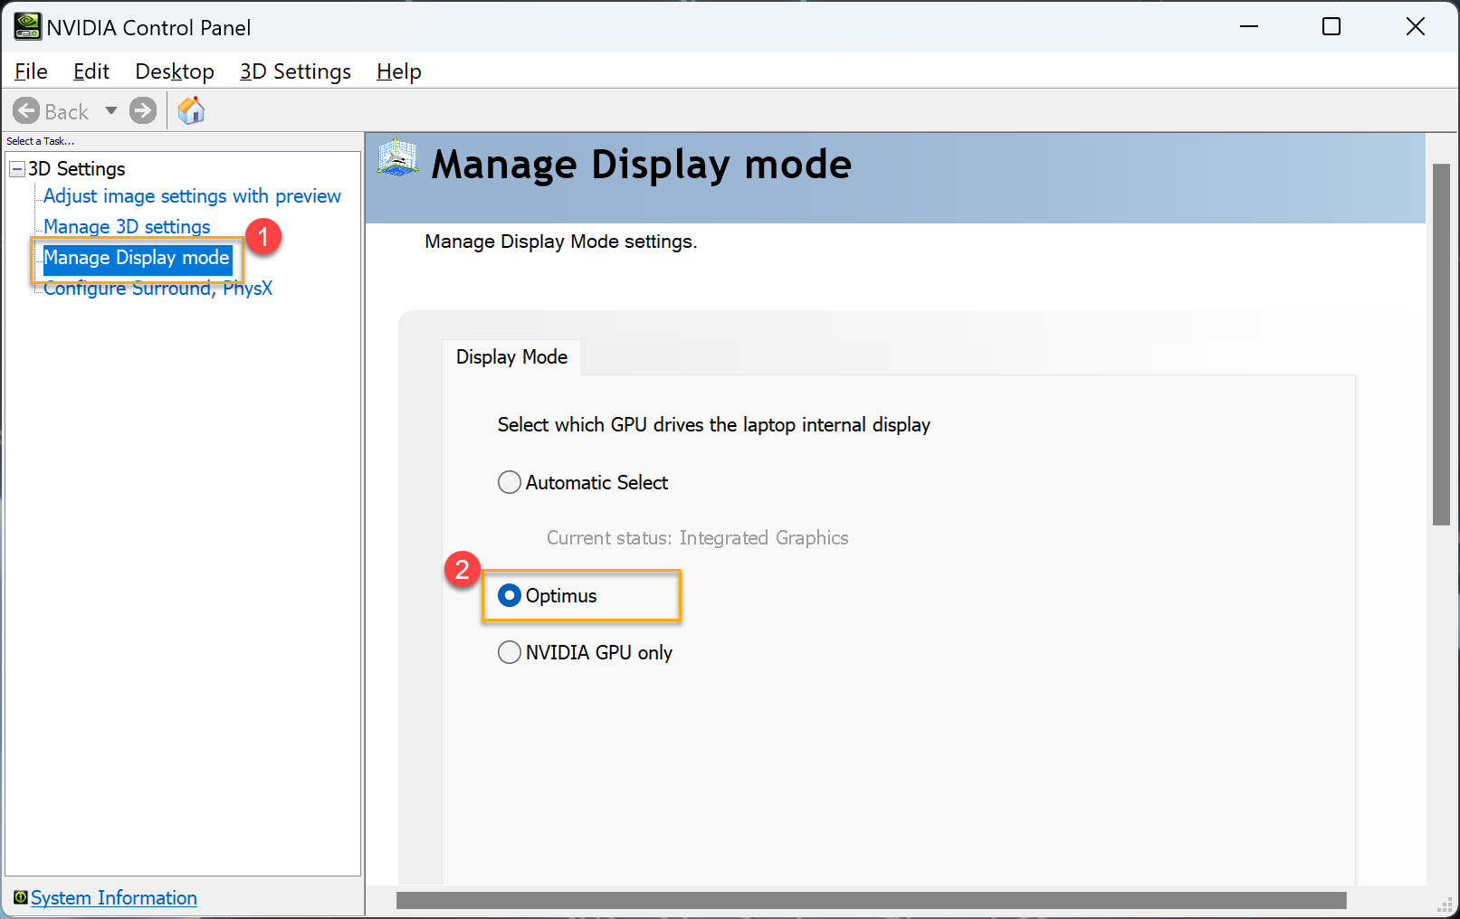Screen dimensions: 1460x919
Task: Click the horizontal scrollbar thumb
Action: [871, 900]
